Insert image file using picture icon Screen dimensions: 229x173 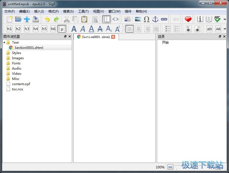click(138, 19)
